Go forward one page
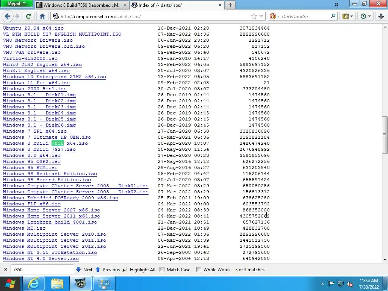 [17, 17]
